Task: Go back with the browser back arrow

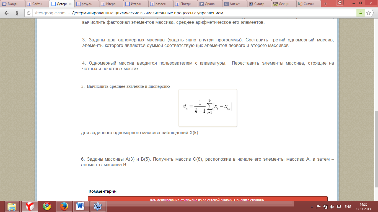Action: pos(7,13)
